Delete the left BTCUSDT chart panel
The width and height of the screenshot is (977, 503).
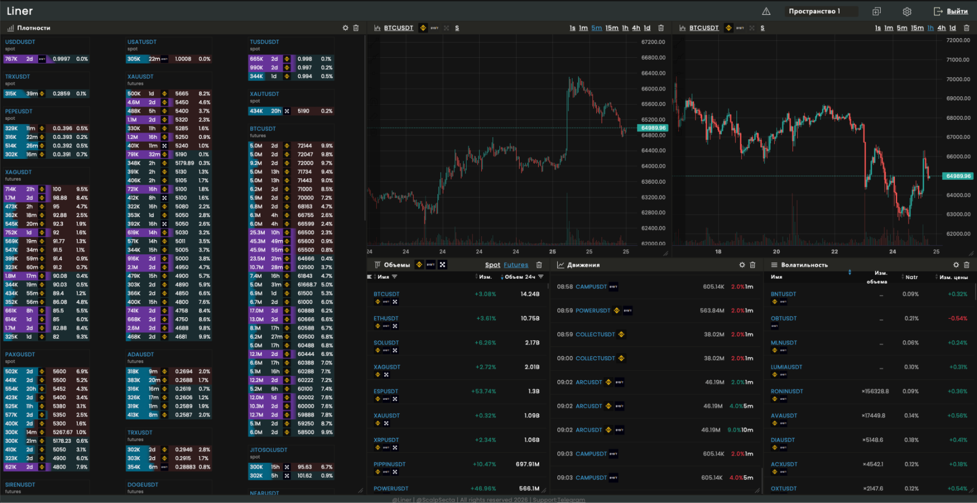pyautogui.click(x=661, y=28)
